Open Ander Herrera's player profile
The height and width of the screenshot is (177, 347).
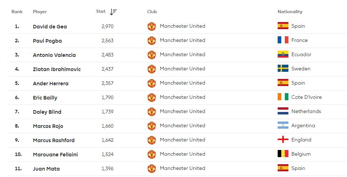50,84
